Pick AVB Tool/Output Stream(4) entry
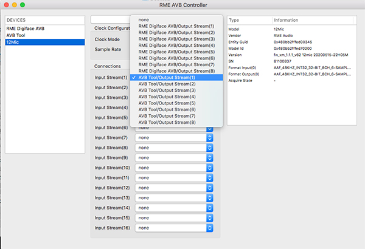This screenshot has width=365, height=249. tap(176, 97)
